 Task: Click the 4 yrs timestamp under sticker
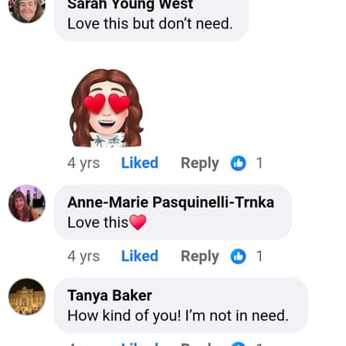[84, 163]
